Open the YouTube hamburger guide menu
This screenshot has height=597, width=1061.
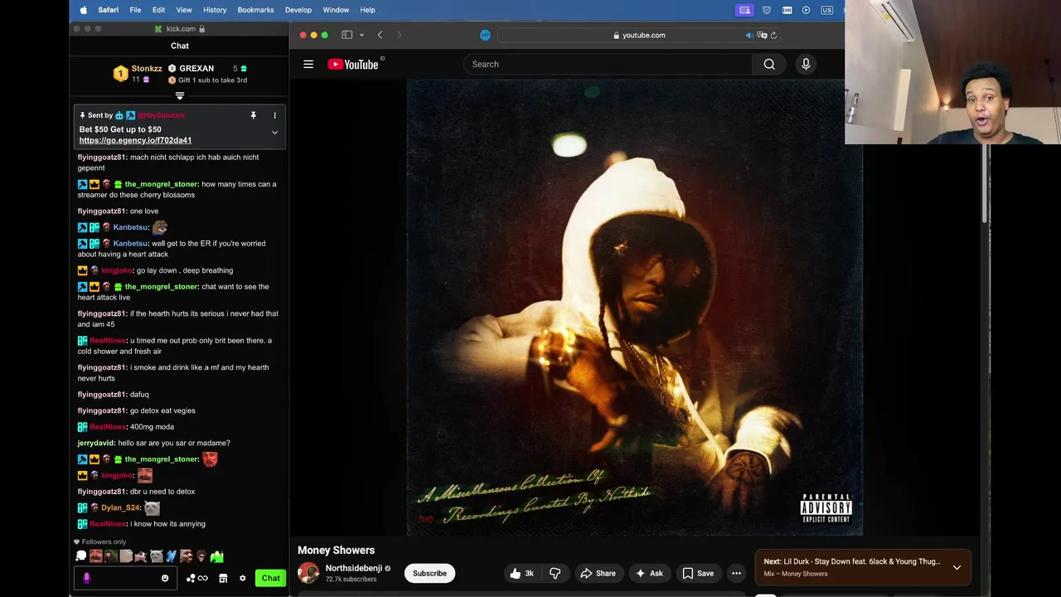[x=308, y=64]
